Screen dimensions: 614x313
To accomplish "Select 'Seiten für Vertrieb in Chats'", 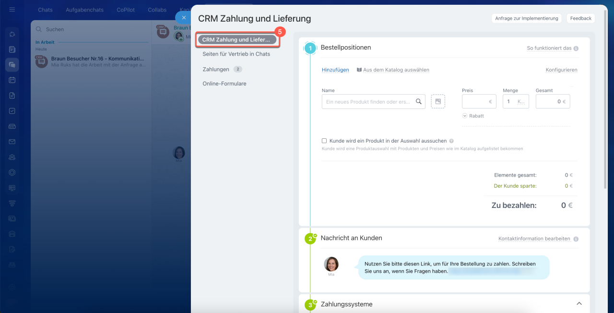I will pos(236,54).
